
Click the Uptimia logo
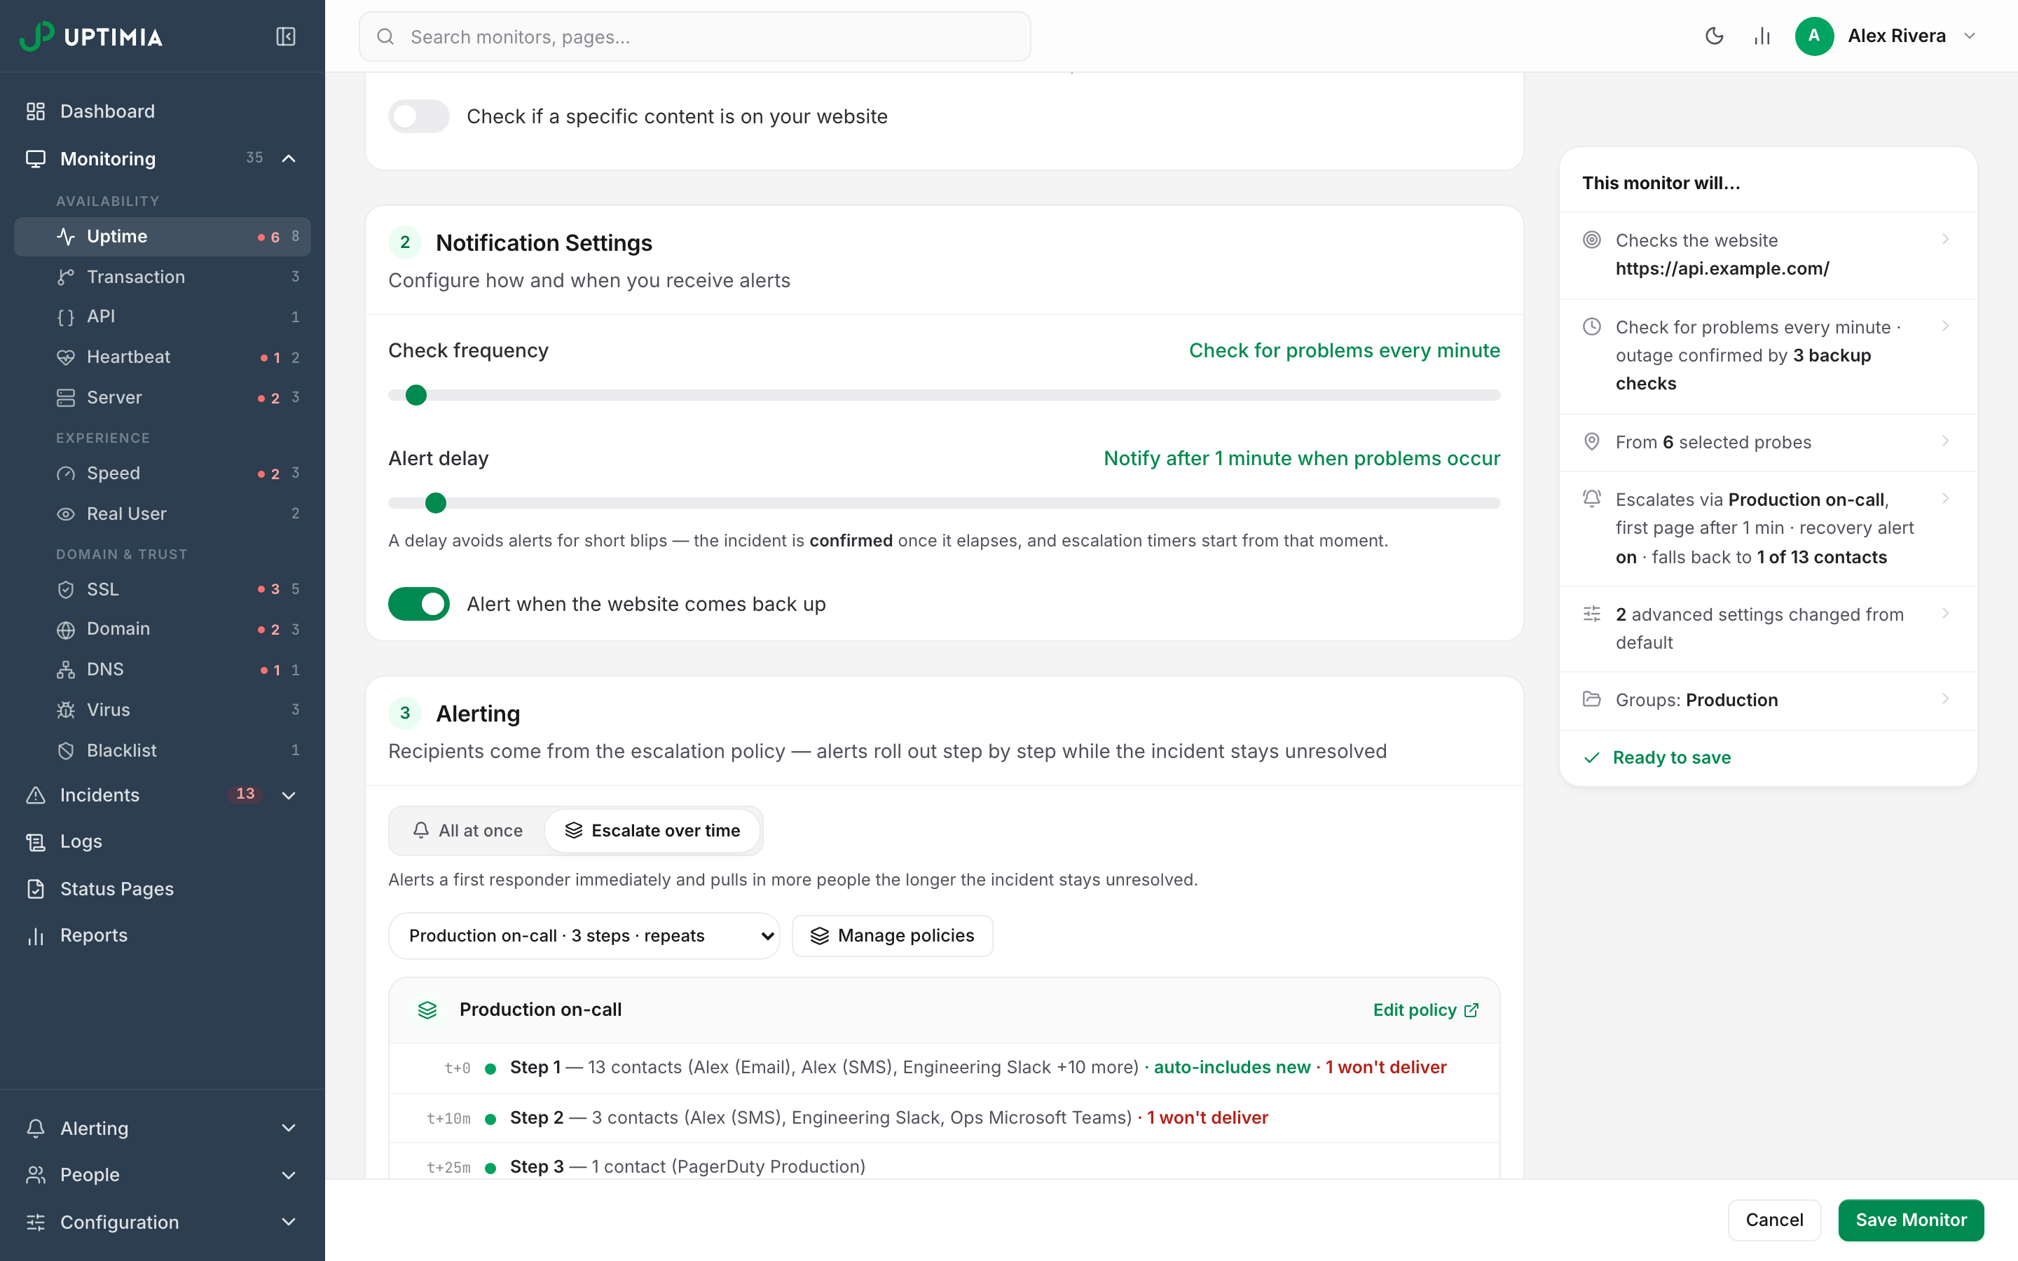(x=91, y=36)
